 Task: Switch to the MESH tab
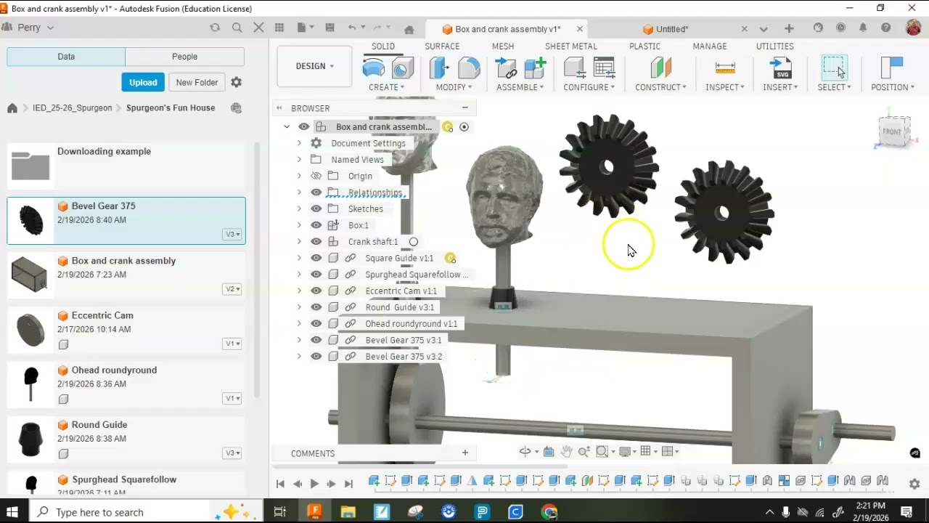click(x=503, y=46)
